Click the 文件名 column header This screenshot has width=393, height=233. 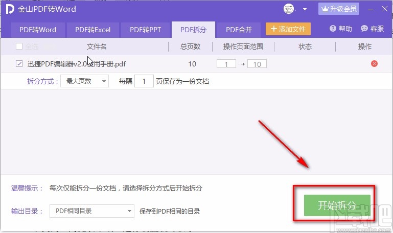pos(97,46)
